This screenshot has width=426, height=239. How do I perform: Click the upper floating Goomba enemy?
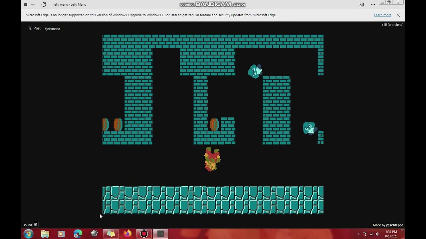click(x=255, y=71)
